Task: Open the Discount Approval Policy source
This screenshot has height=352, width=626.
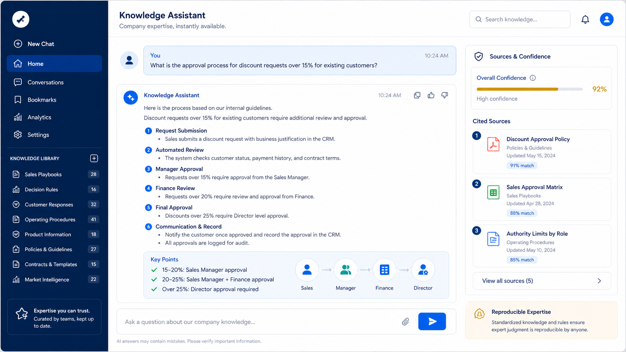Action: click(542, 151)
